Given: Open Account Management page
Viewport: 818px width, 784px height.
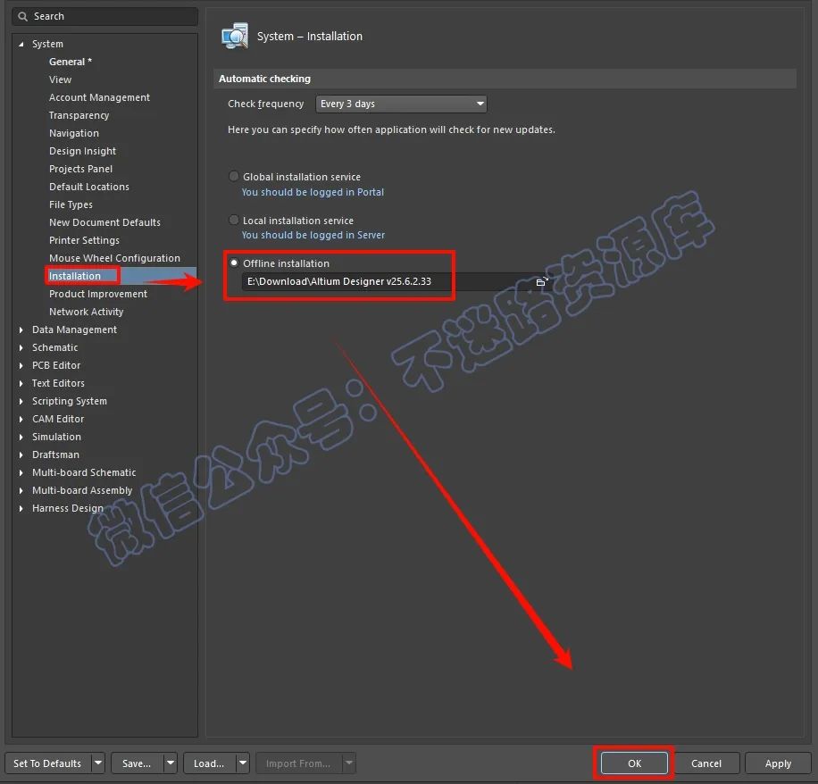Looking at the screenshot, I should (x=99, y=97).
